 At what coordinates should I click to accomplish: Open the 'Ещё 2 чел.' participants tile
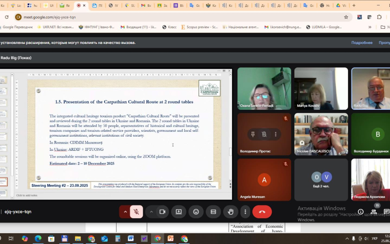tap(321, 180)
